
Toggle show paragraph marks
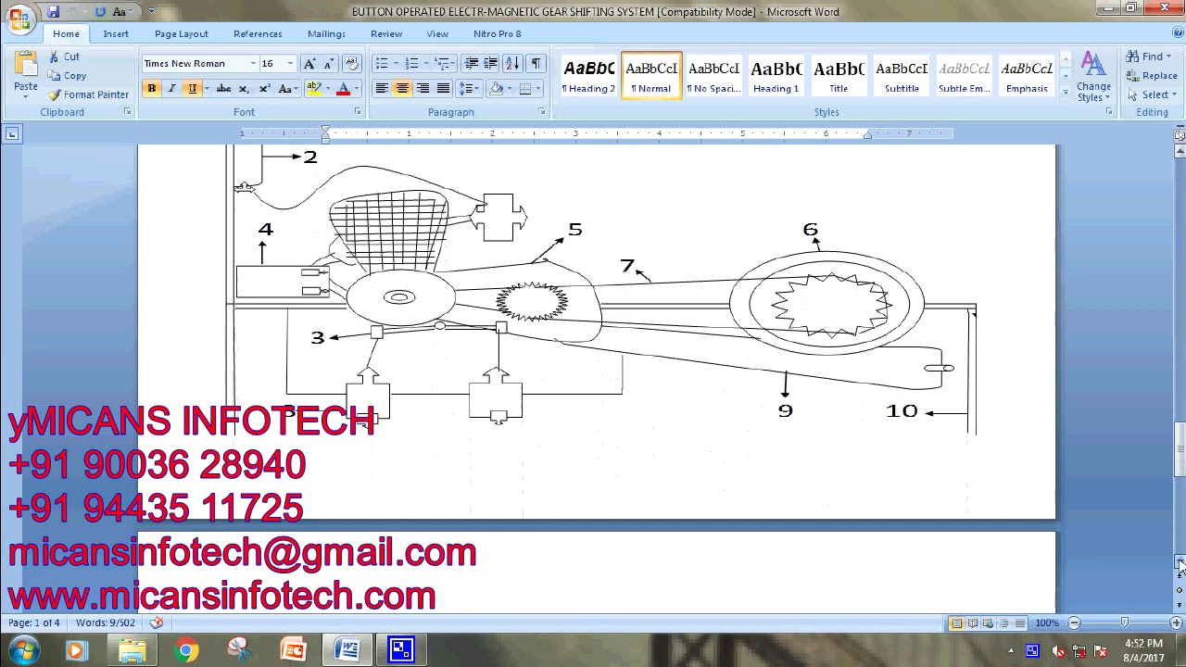(x=536, y=64)
